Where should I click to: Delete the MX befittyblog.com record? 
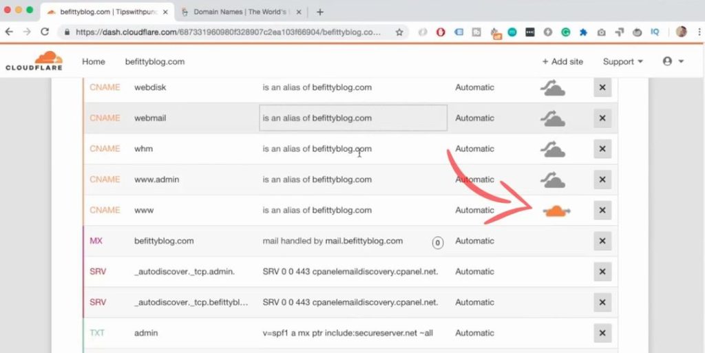click(602, 241)
